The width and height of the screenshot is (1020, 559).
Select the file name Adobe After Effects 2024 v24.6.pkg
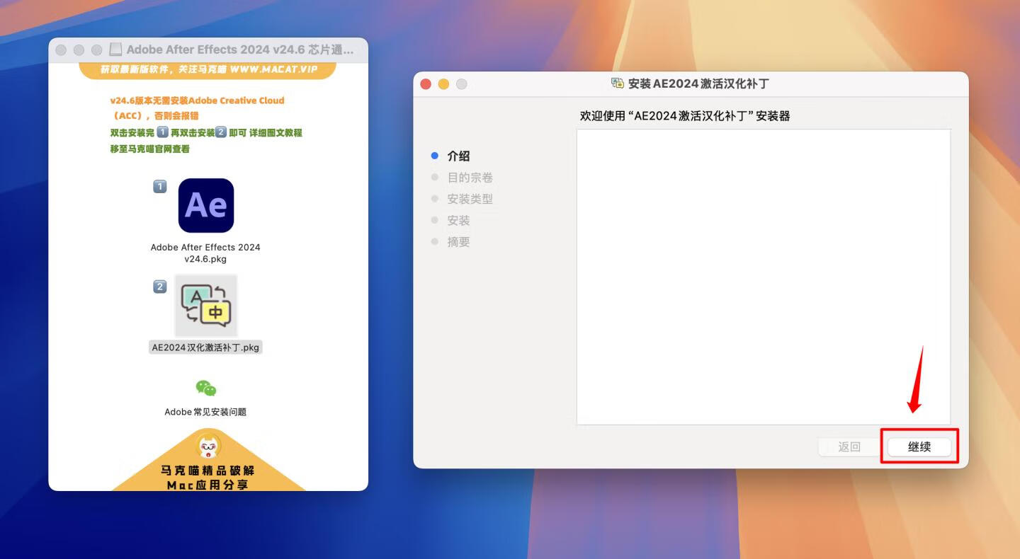point(205,253)
